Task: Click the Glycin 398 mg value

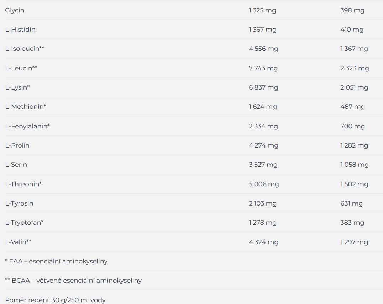Action: point(352,11)
